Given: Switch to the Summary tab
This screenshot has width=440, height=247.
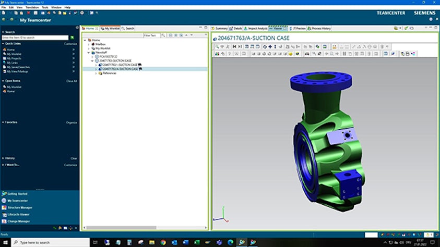Looking at the screenshot, I should coord(219,28).
